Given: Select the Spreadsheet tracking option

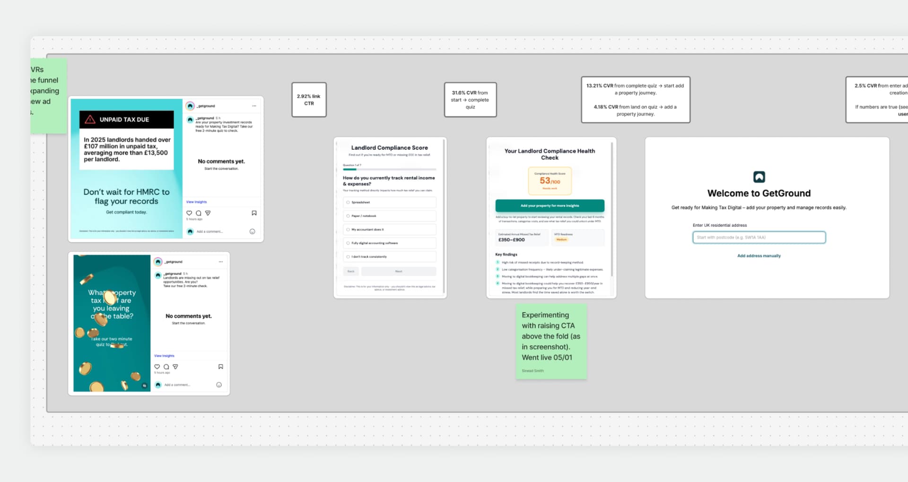Looking at the screenshot, I should click(389, 202).
